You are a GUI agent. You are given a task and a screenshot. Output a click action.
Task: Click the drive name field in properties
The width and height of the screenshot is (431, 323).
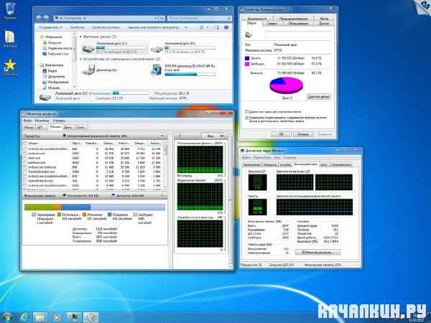[x=297, y=35]
